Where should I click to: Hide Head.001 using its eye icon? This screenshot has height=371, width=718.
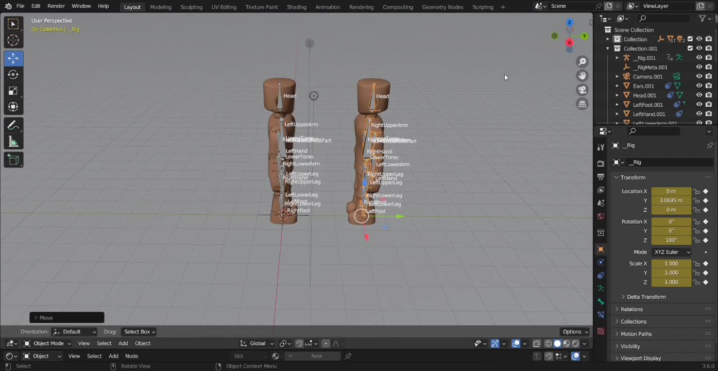699,95
